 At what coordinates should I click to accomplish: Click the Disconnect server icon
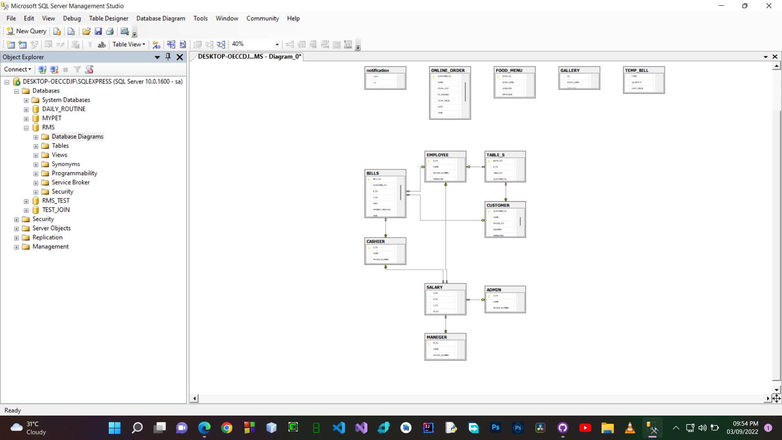[54, 69]
